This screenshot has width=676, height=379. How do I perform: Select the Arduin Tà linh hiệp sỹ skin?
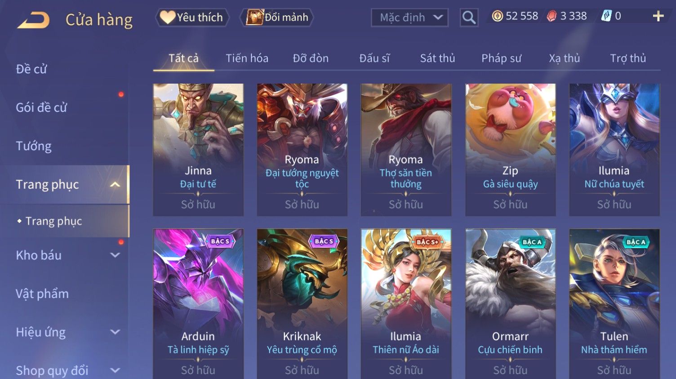pyautogui.click(x=198, y=304)
